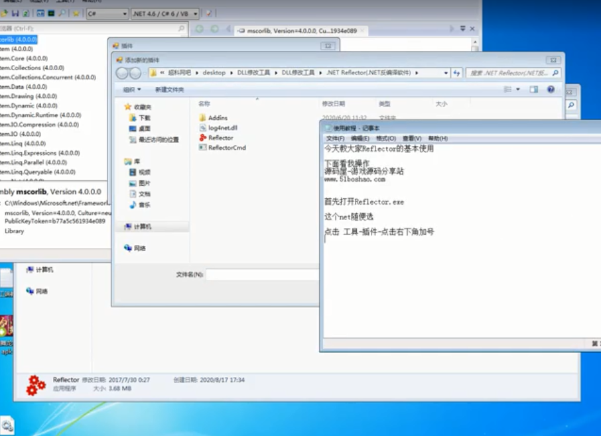Click 桌面 in the favorites sidebar
This screenshot has width=601, height=436.
[140, 129]
